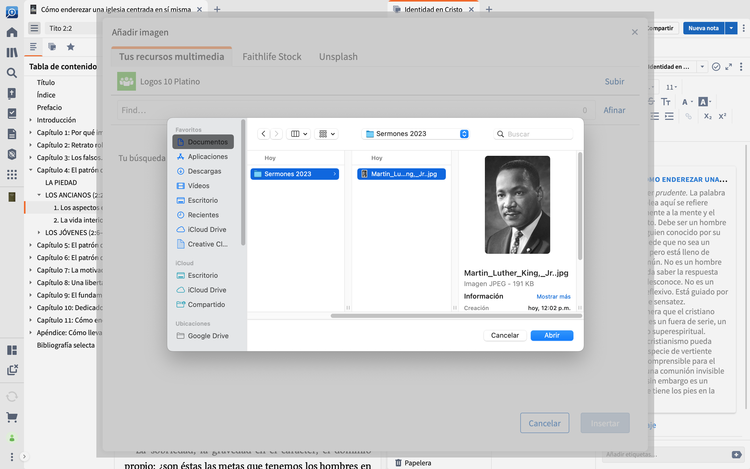
Task: Open text color A picker
Action: pos(687,102)
